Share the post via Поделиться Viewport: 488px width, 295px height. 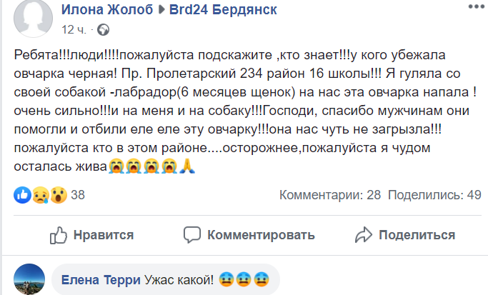tap(405, 235)
